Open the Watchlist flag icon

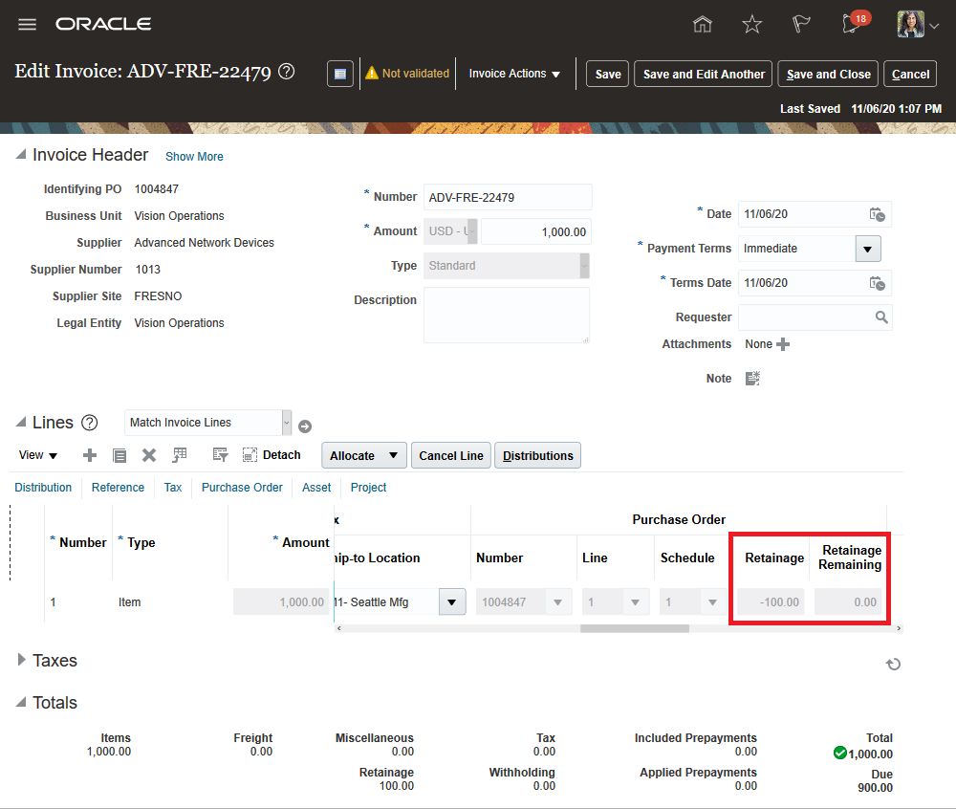800,25
